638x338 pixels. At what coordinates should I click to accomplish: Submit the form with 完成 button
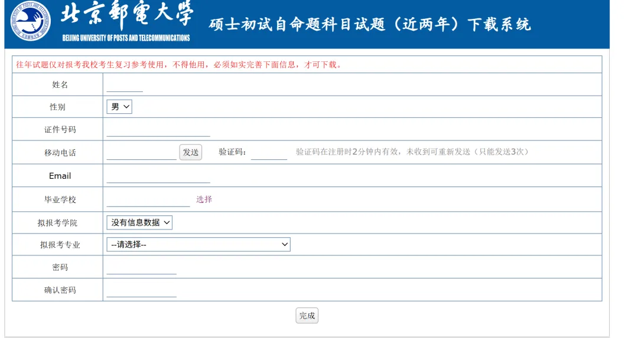307,316
